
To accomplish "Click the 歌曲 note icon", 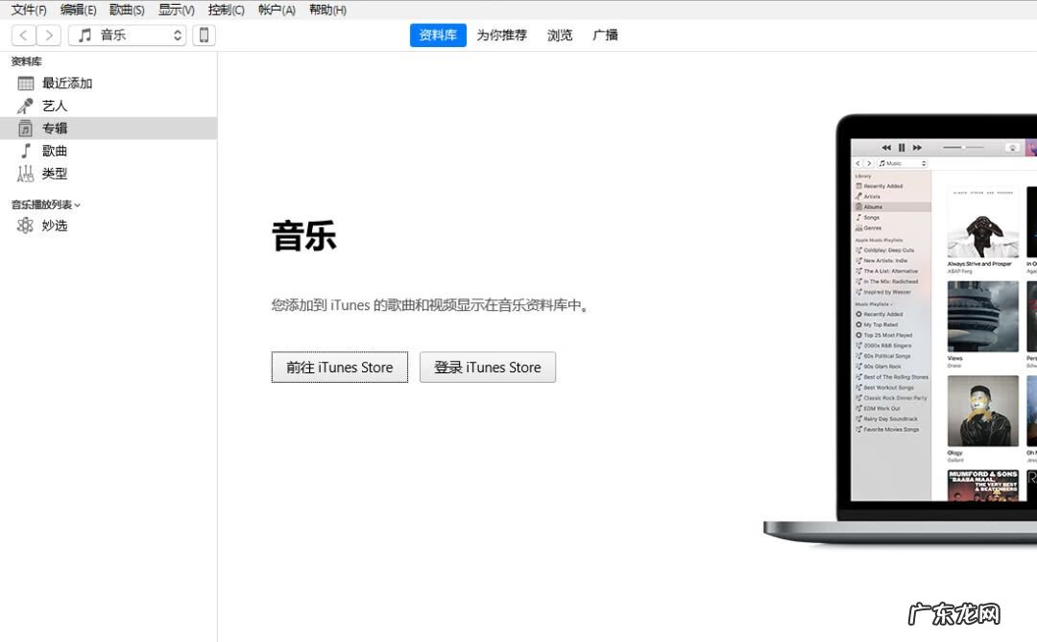I will pyautogui.click(x=26, y=151).
